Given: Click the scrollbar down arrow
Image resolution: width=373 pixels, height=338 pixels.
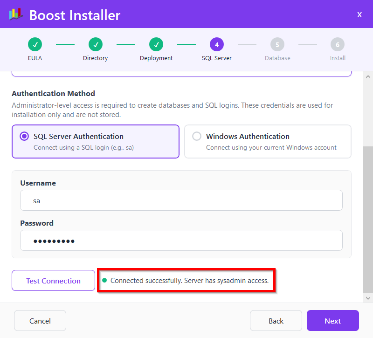Looking at the screenshot, I should tap(368, 298).
